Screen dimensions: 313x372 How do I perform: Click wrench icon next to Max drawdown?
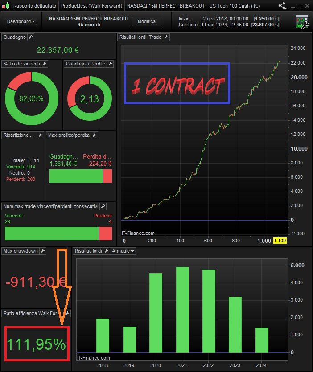tap(43, 251)
